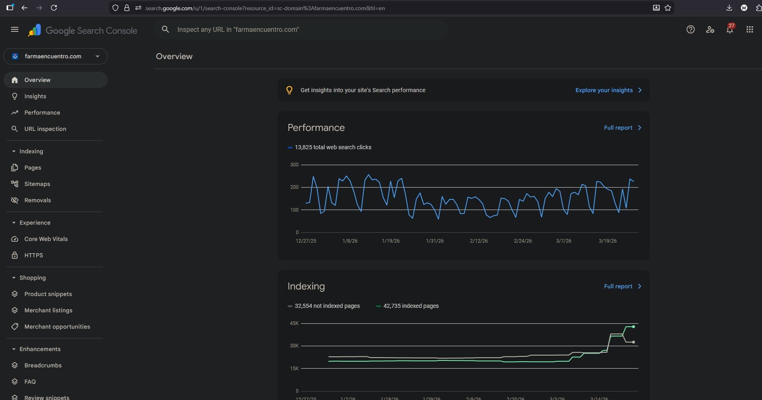
Task: Click the search magnifier icon in URL inspect bar
Action: 165,29
